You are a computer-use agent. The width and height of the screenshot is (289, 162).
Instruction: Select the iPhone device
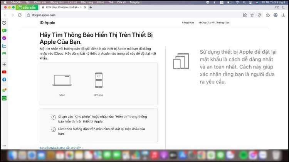coord(99,84)
